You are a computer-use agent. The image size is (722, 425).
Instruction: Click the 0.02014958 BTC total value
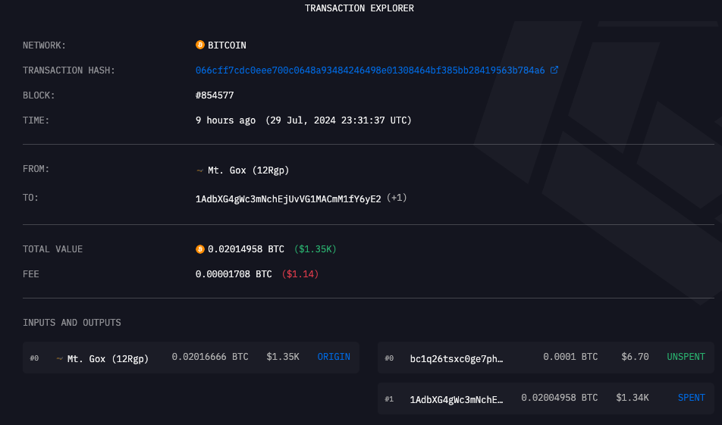click(x=240, y=249)
